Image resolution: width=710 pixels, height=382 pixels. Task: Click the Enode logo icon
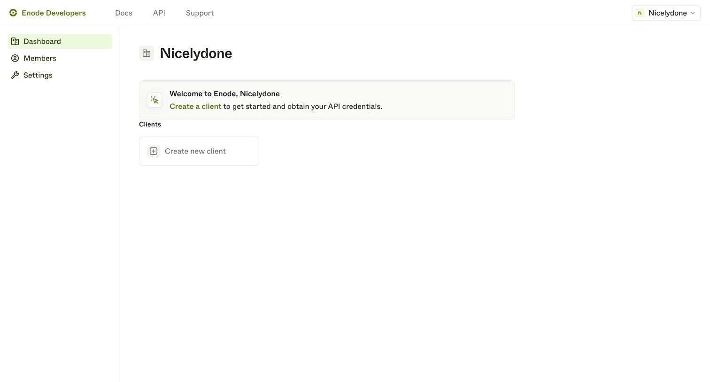(13, 13)
